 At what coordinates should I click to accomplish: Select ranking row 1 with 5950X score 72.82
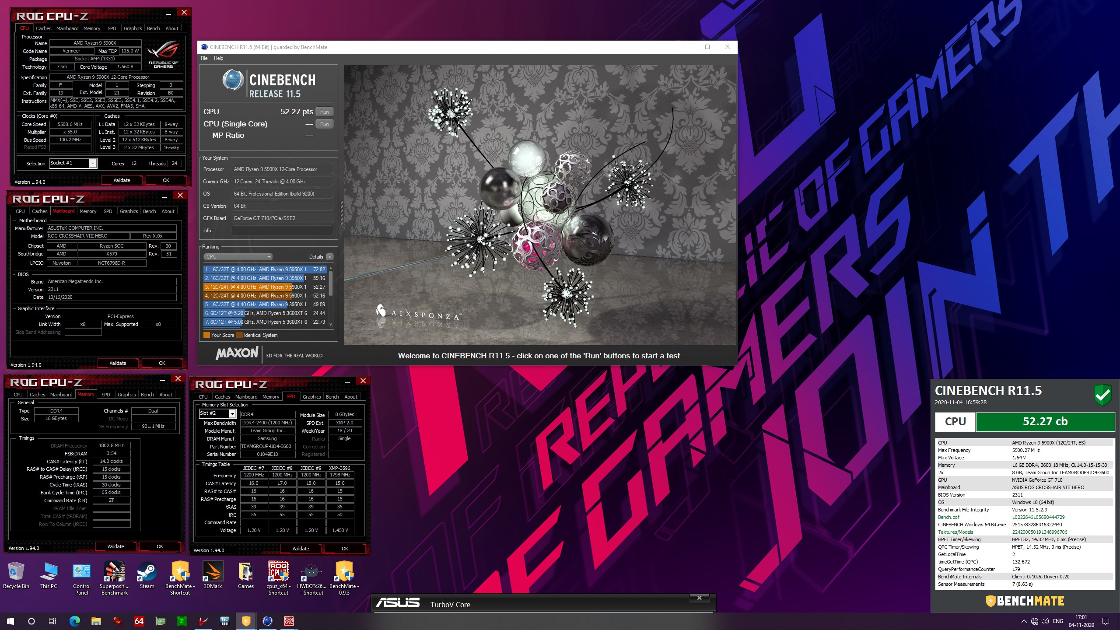265,269
